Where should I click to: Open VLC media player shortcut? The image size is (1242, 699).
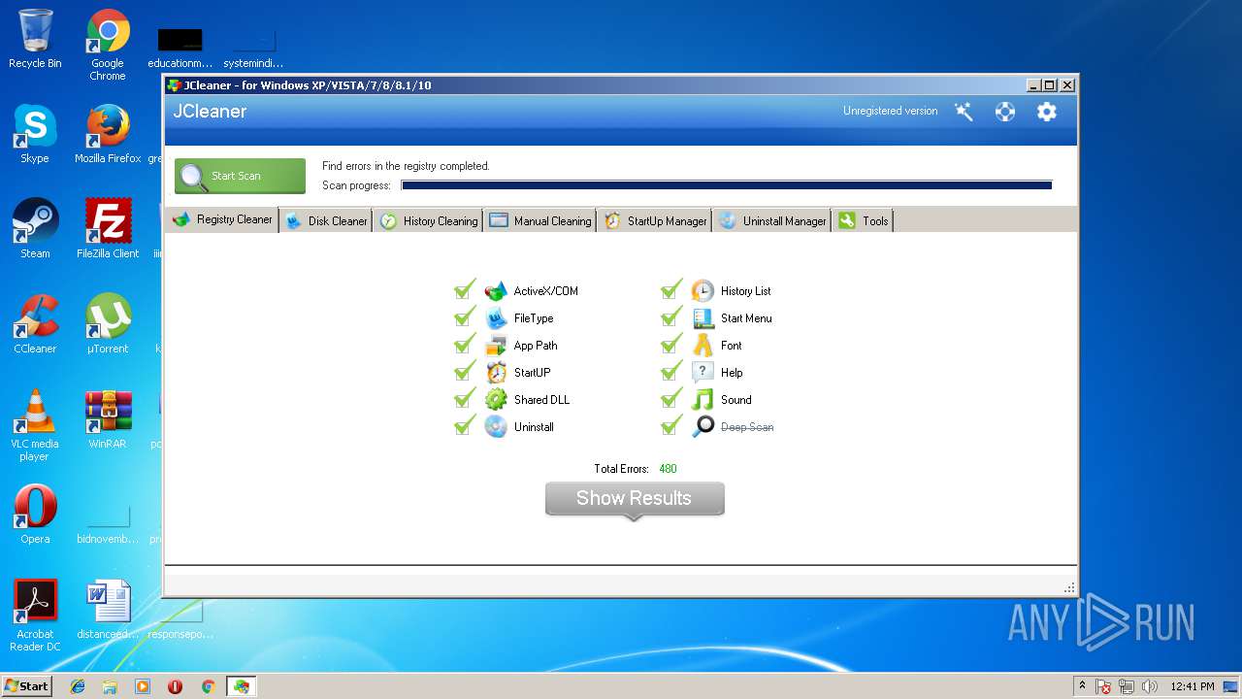click(35, 425)
